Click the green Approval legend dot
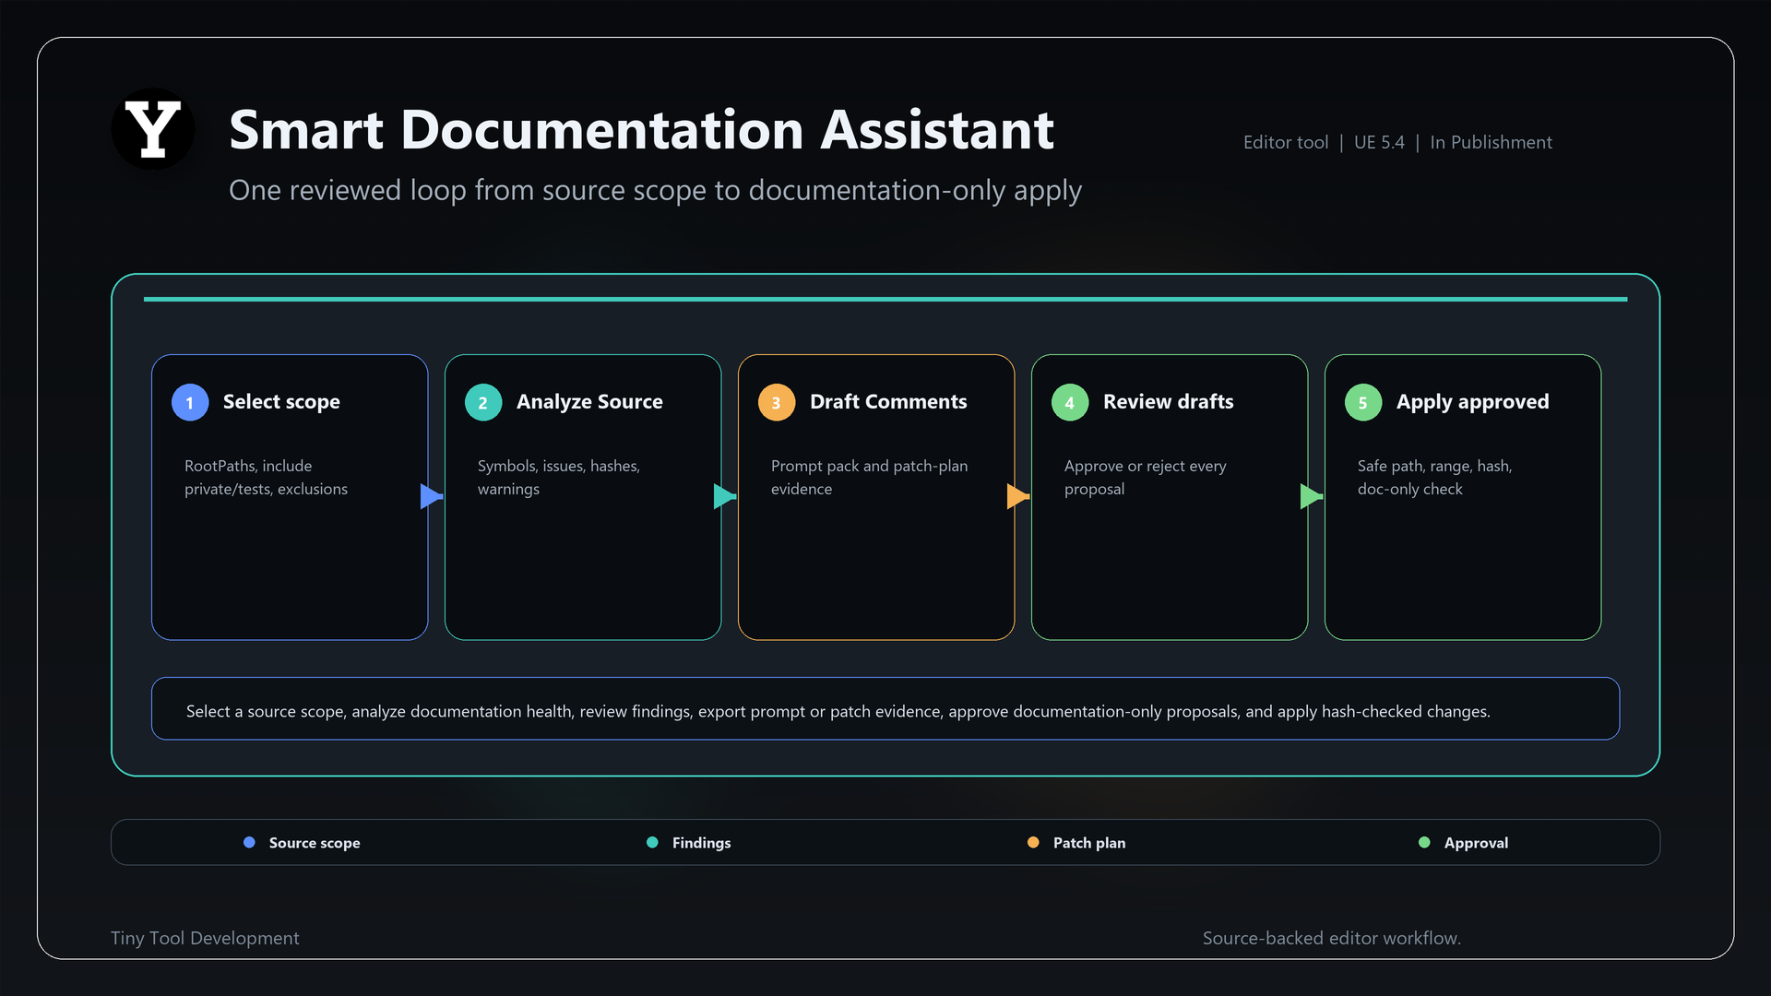Image resolution: width=1771 pixels, height=996 pixels. tap(1424, 843)
